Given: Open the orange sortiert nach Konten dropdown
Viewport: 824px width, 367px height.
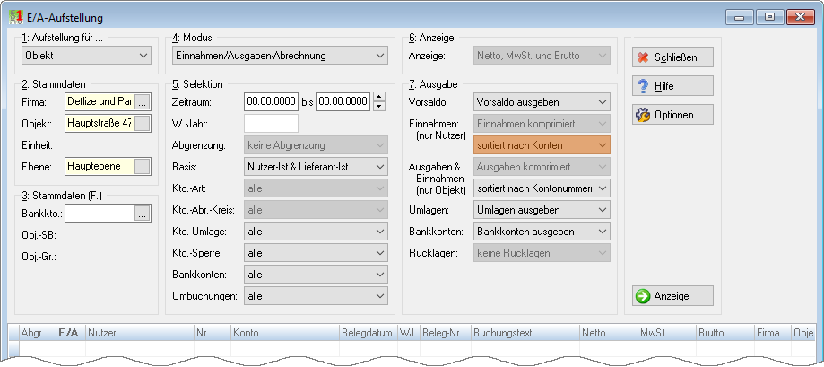Looking at the screenshot, I should tap(542, 145).
